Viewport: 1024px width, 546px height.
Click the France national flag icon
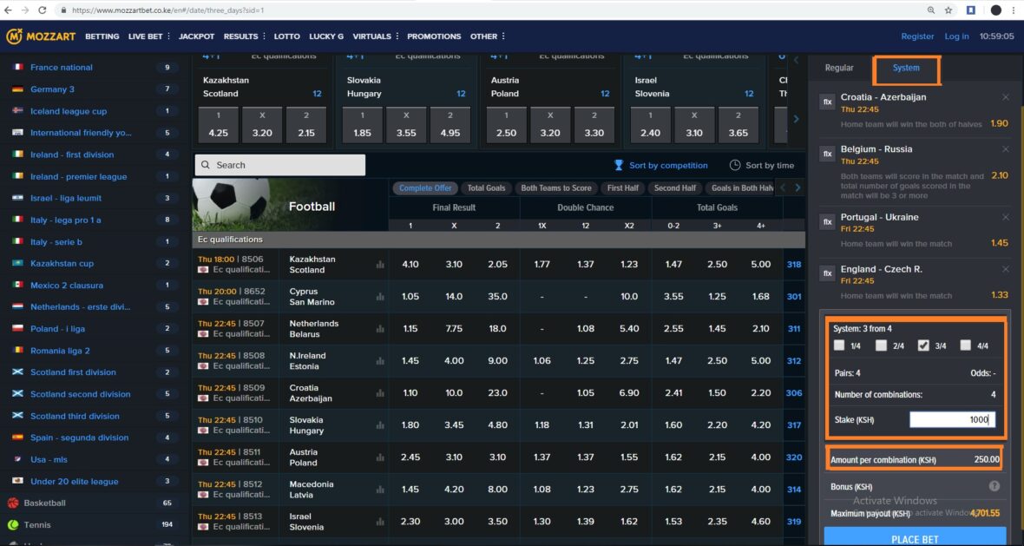pyautogui.click(x=17, y=67)
